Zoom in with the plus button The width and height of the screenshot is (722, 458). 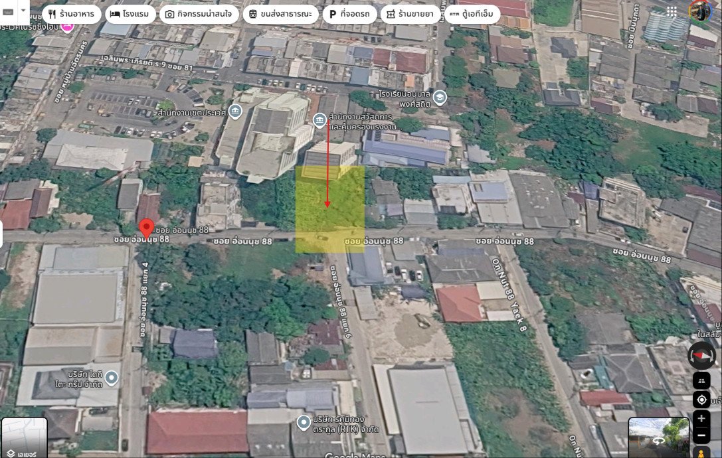[x=701, y=418]
